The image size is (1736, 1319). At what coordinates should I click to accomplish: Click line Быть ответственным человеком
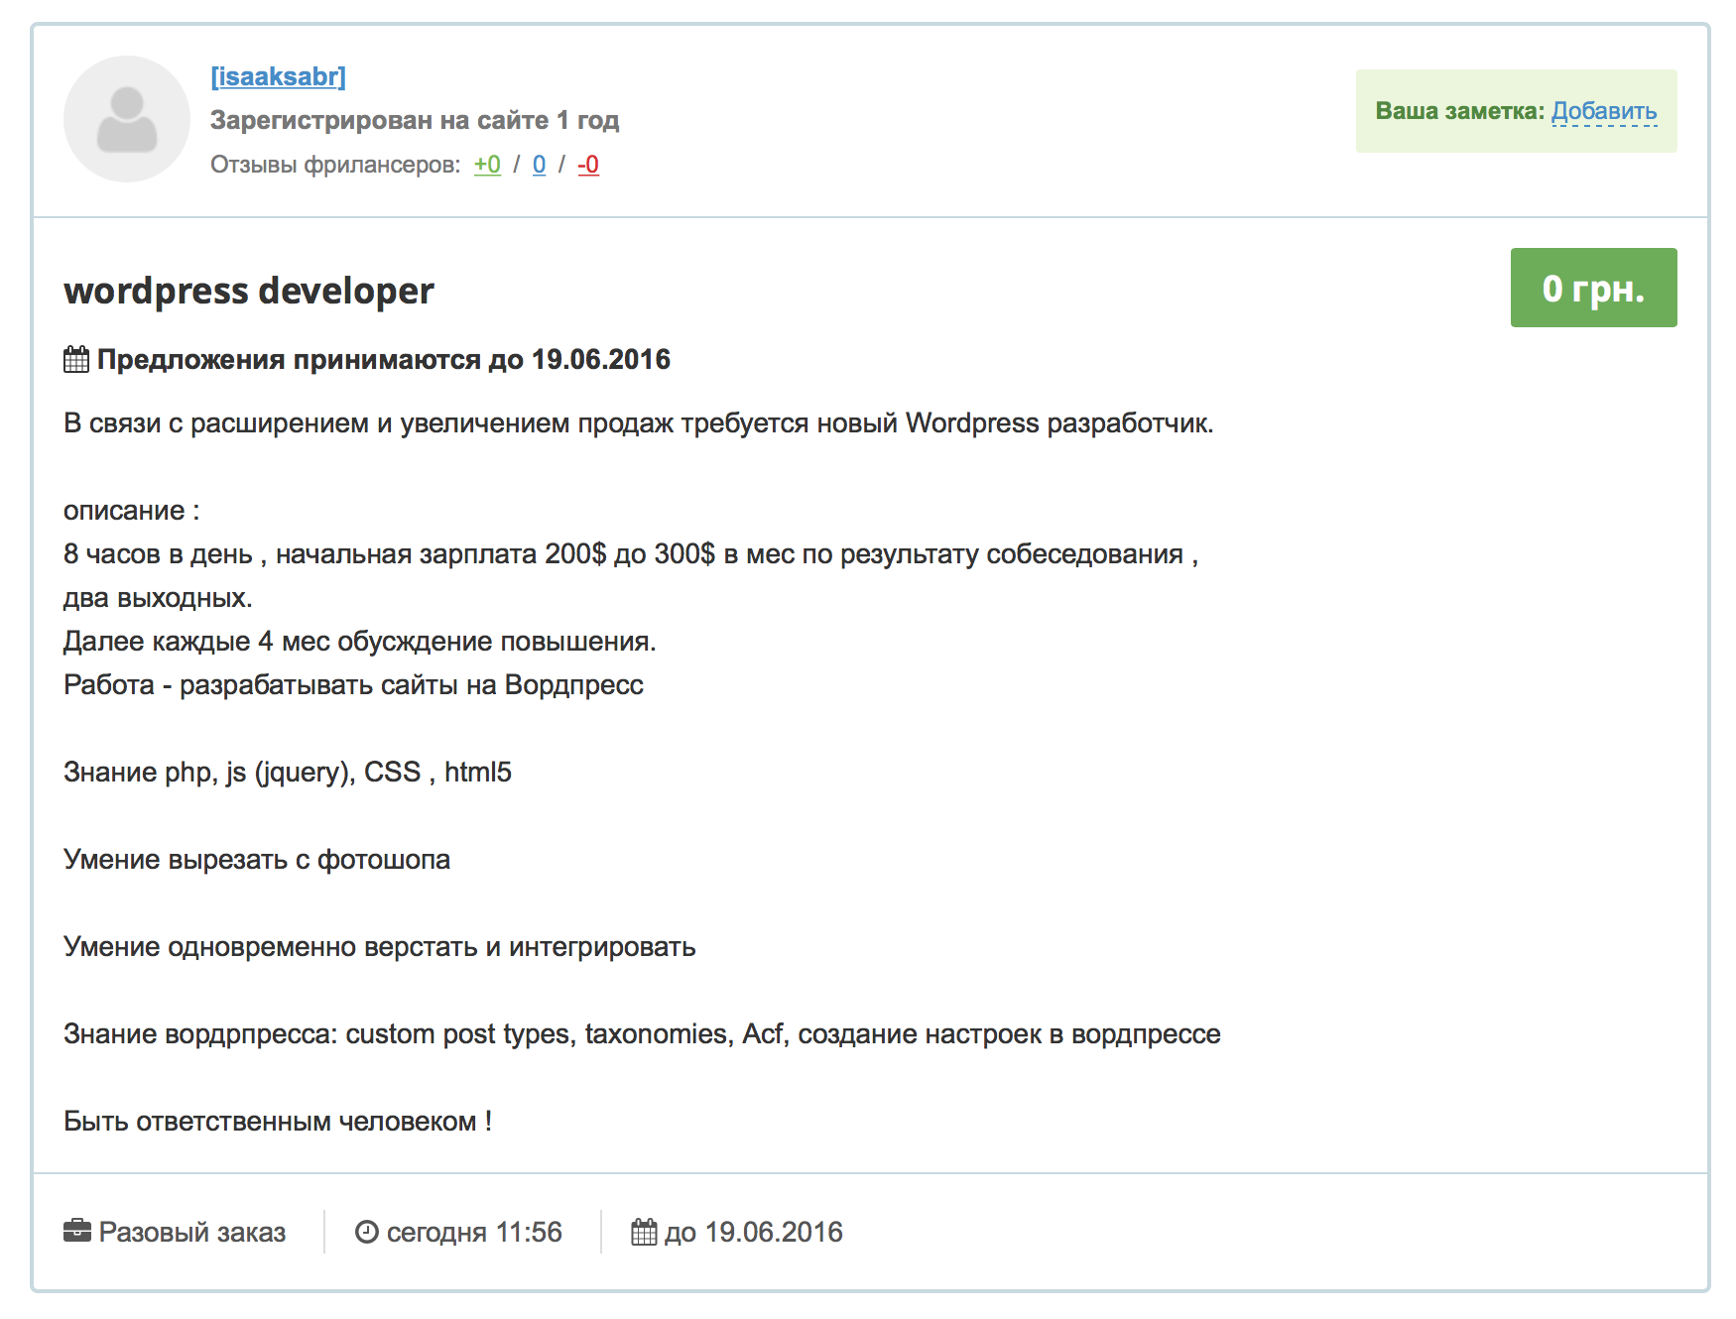(278, 1121)
